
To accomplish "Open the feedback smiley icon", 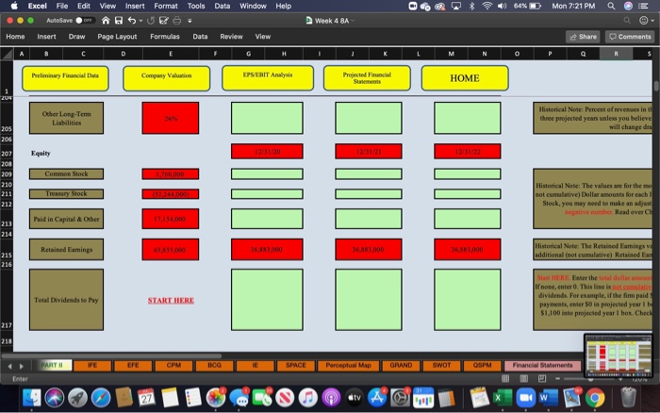I will click(644, 20).
